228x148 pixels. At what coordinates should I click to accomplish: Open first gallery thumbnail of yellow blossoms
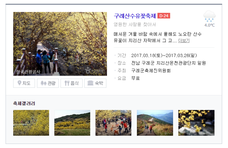[x=31, y=123]
